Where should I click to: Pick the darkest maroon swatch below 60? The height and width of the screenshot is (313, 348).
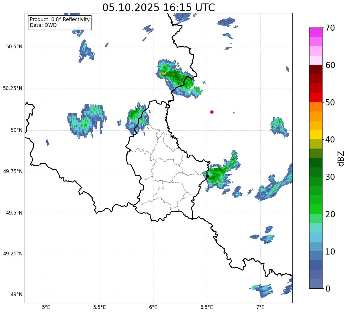point(316,69)
